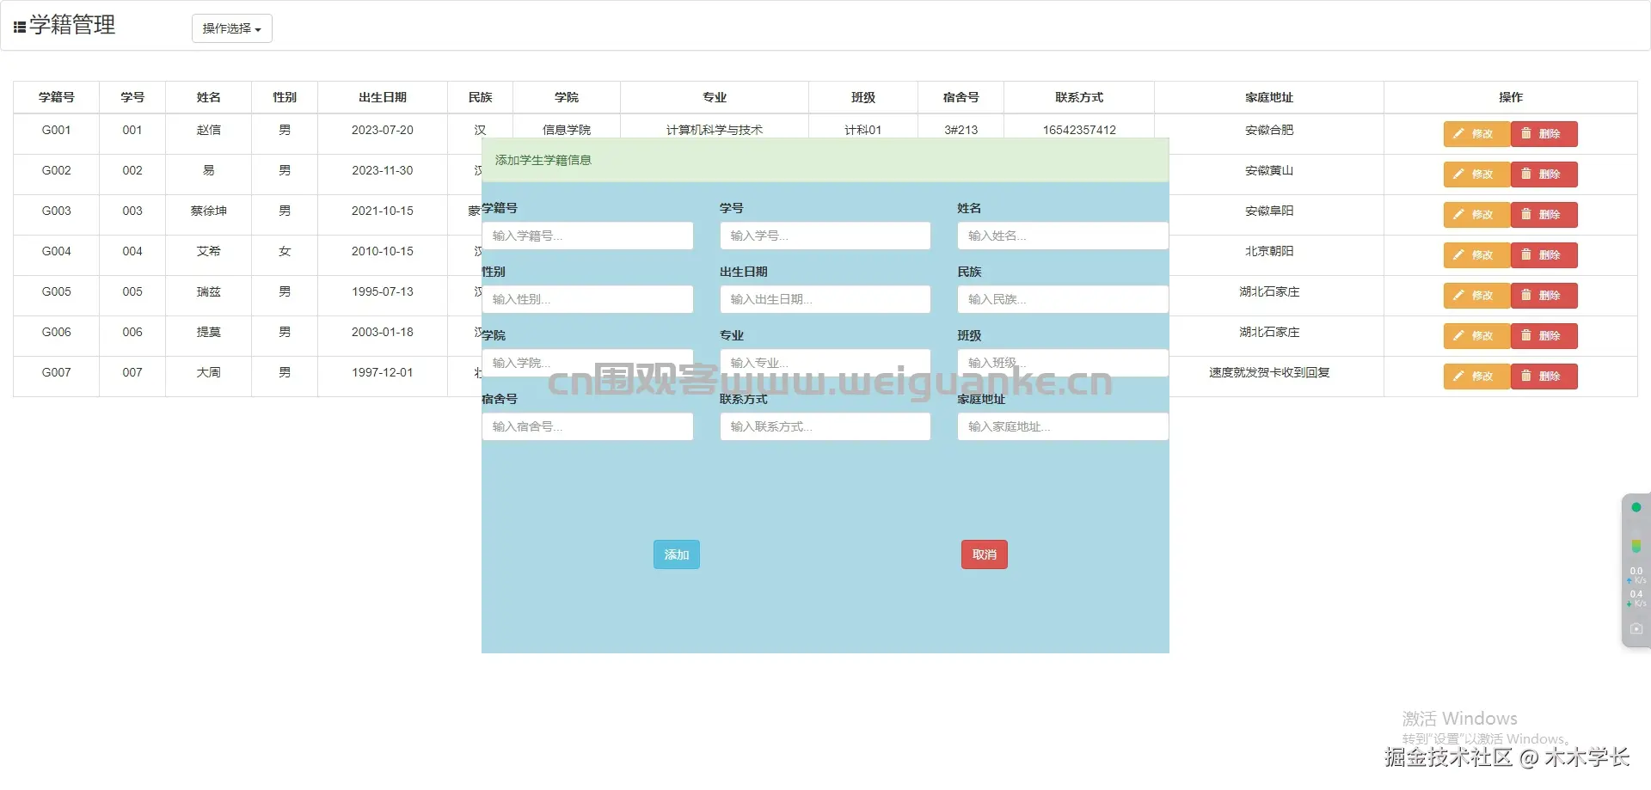Screen dimensions: 1651x790
Task: Delete the G007 大周 record
Action: 1544,377
